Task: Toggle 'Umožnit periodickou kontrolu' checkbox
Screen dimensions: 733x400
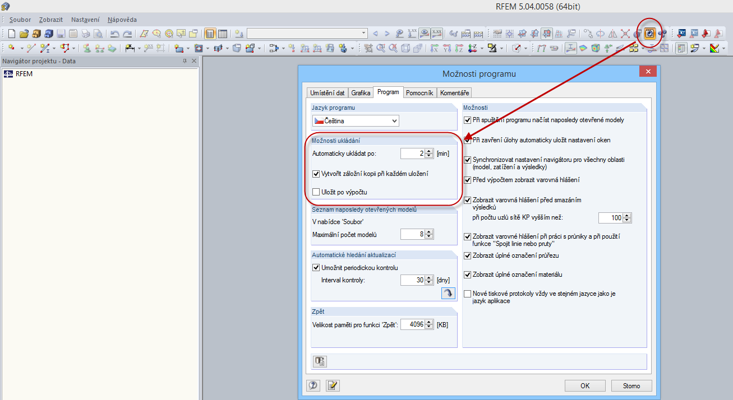Action: [x=316, y=268]
